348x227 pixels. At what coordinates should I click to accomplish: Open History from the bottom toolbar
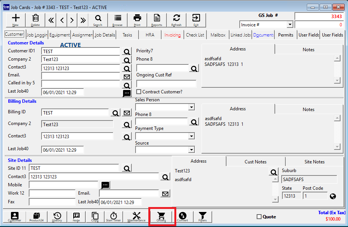[x=57, y=216]
